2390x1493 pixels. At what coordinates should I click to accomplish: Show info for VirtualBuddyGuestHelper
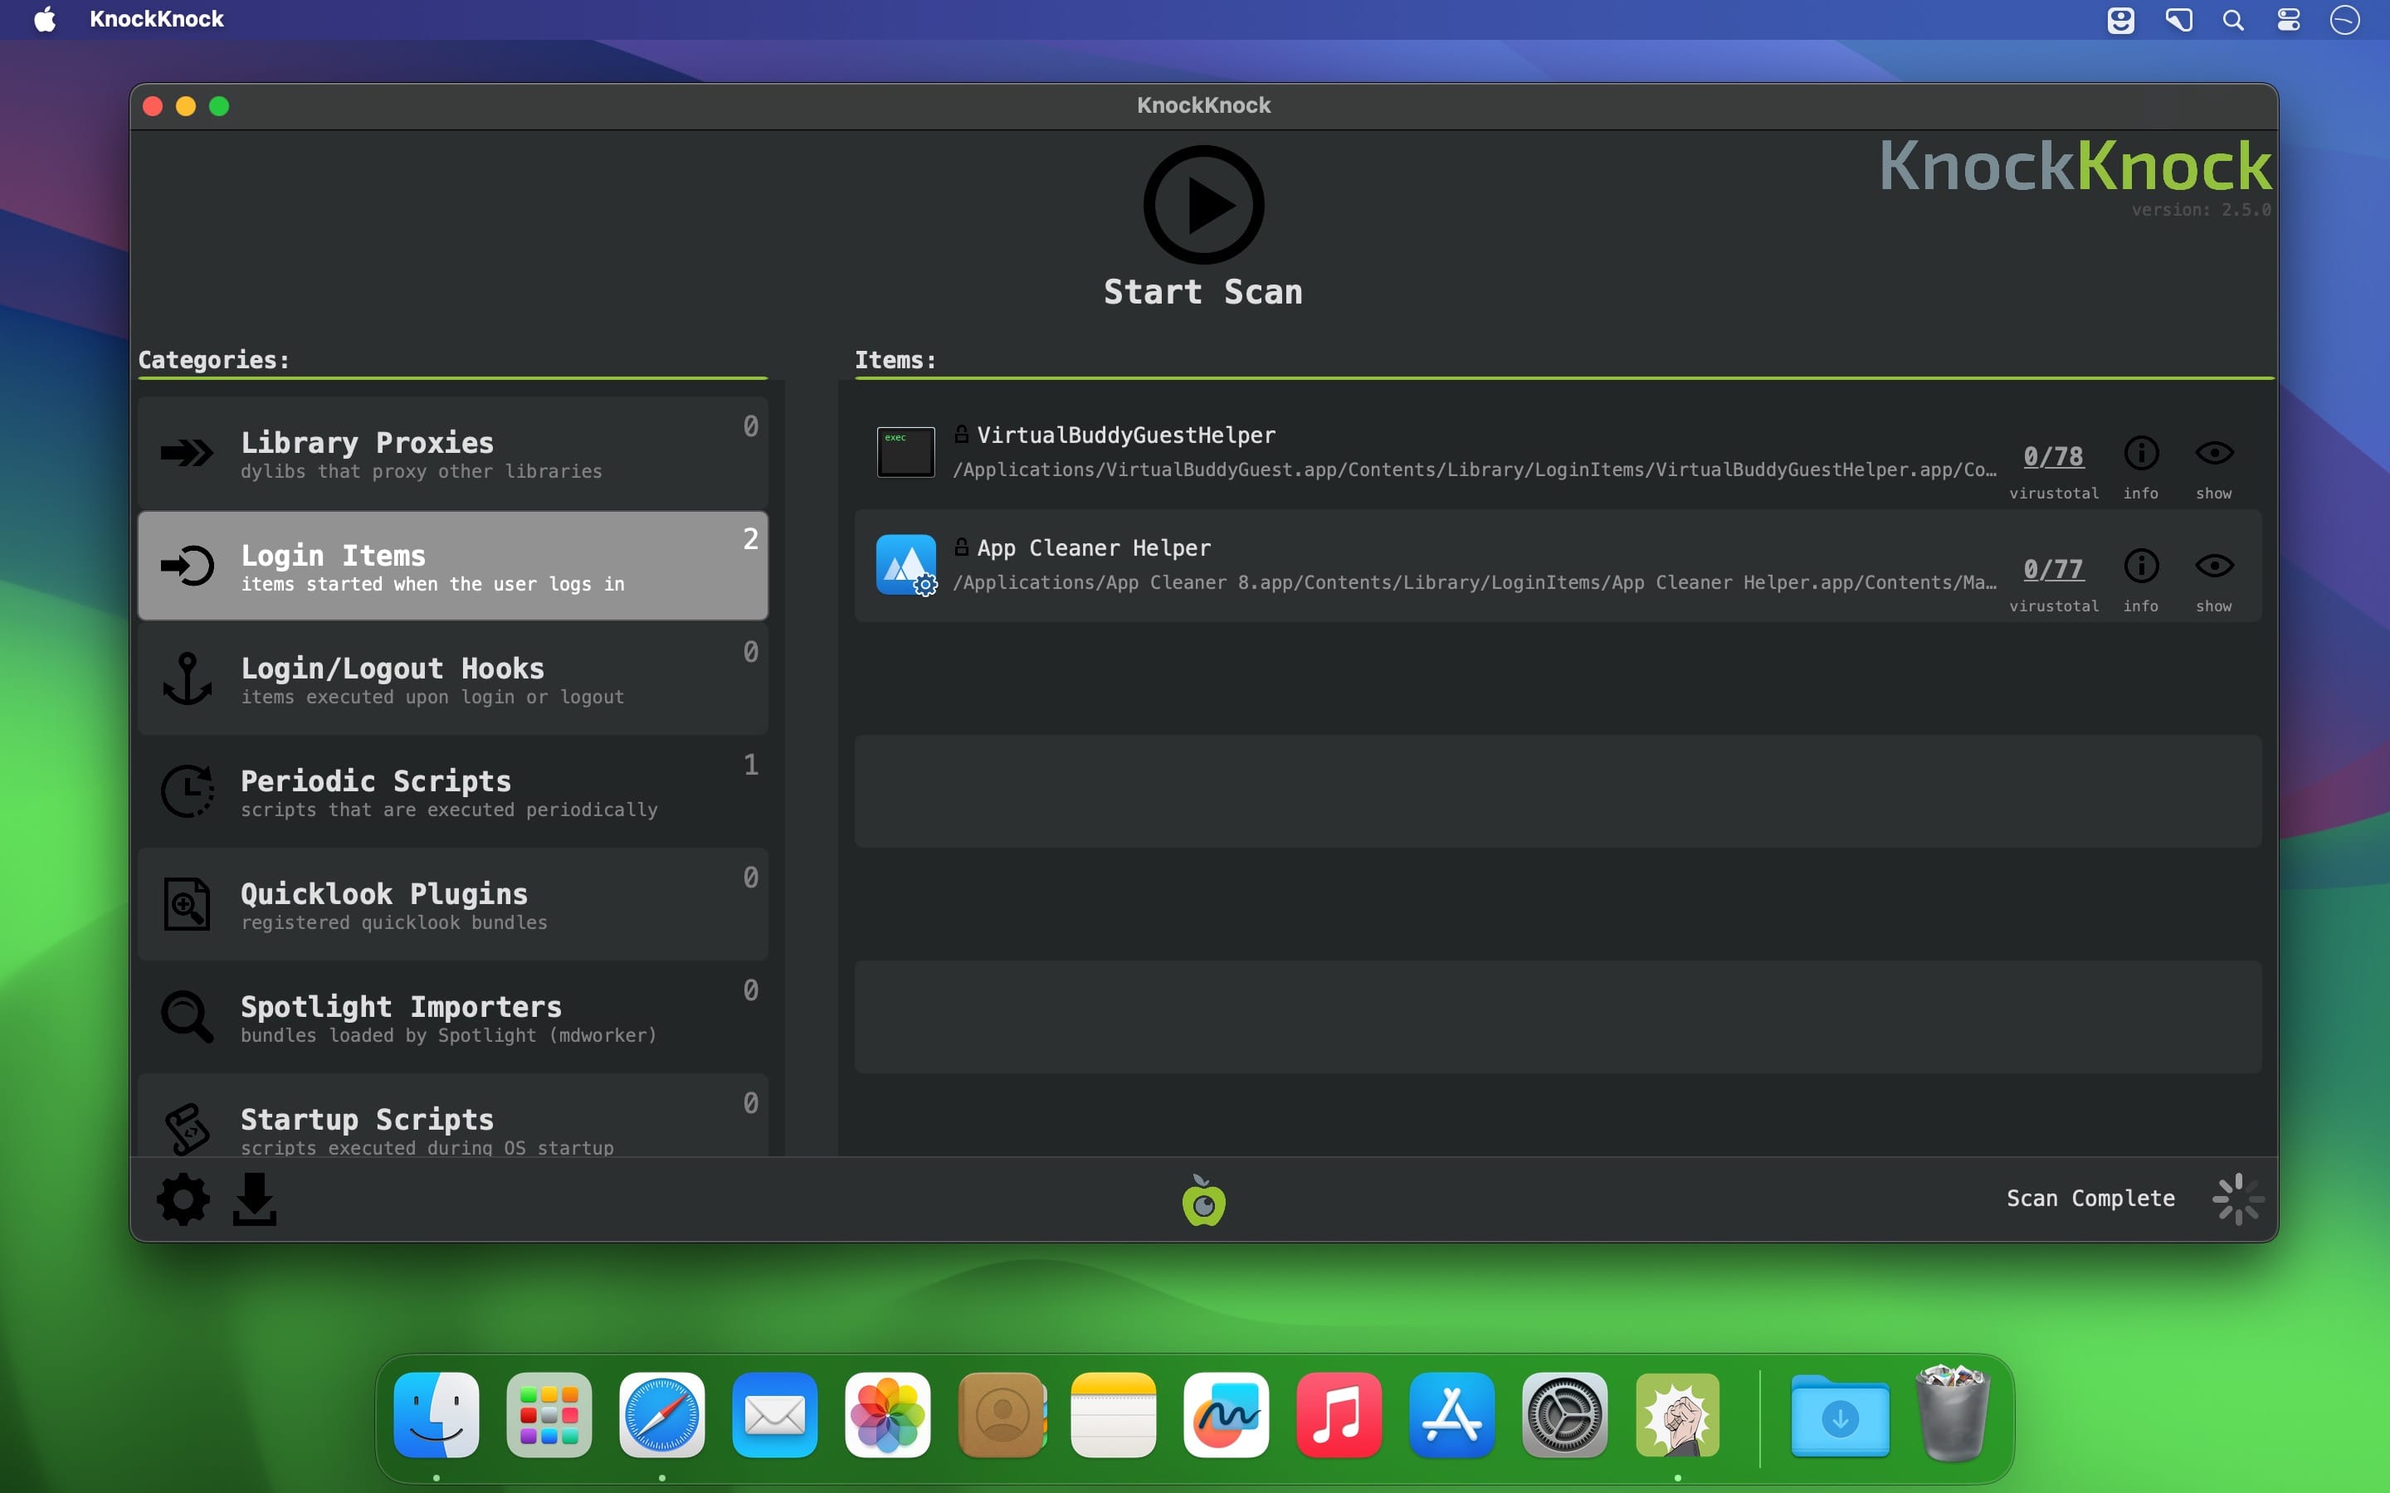[x=2141, y=453]
